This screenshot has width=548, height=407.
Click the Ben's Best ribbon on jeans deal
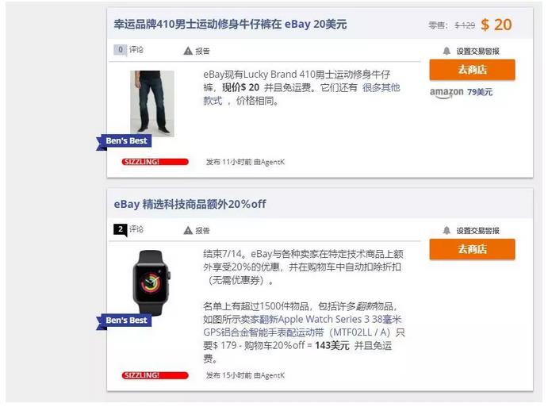(124, 141)
